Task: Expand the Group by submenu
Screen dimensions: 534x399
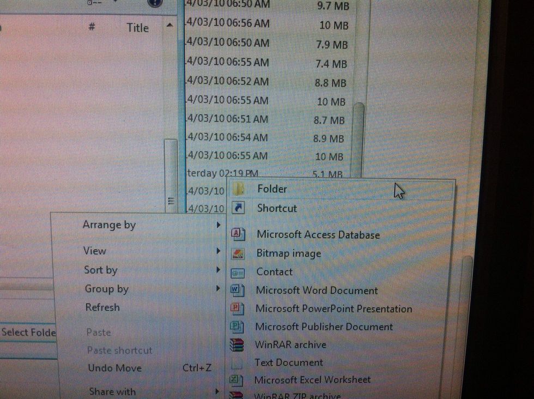Action: [106, 289]
